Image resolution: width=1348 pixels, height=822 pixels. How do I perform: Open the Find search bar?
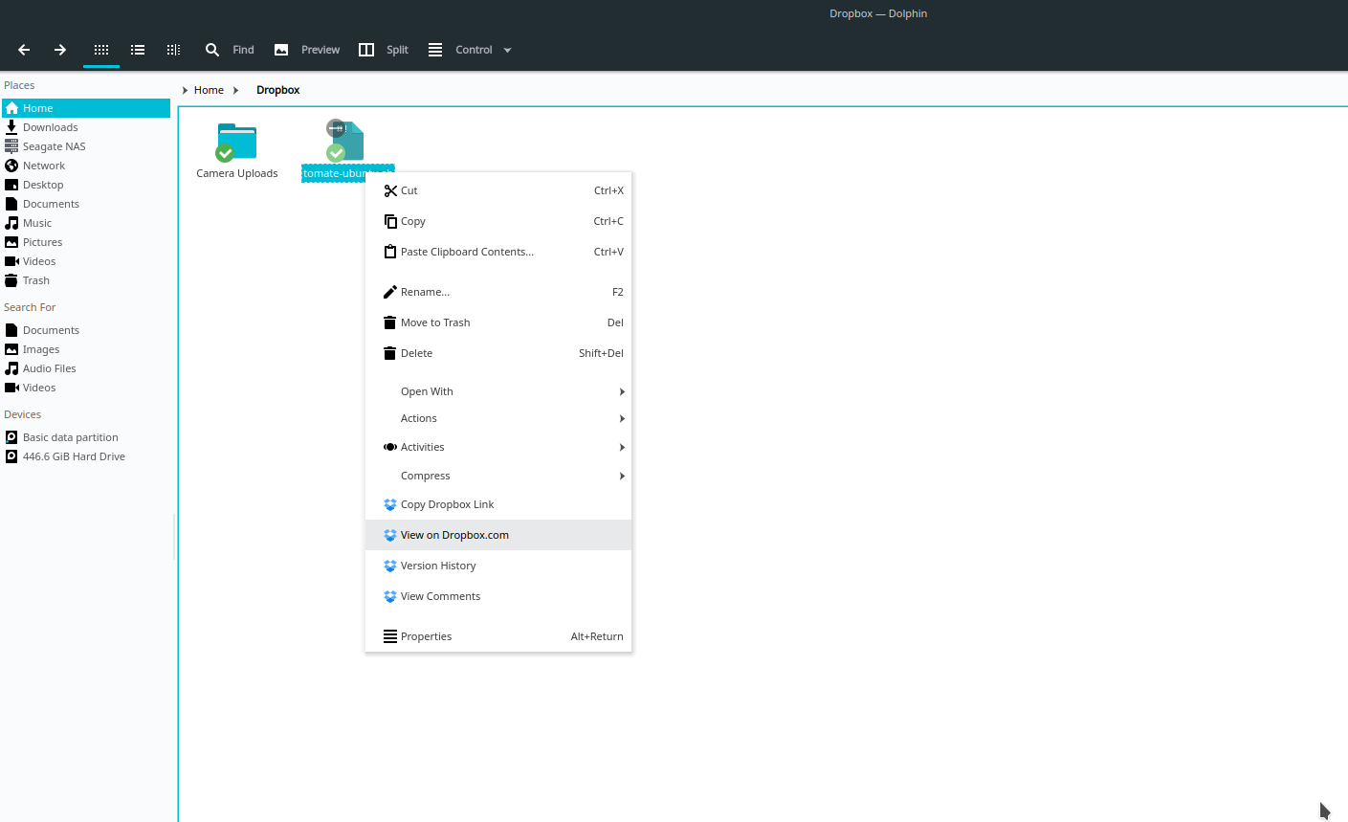(x=230, y=49)
